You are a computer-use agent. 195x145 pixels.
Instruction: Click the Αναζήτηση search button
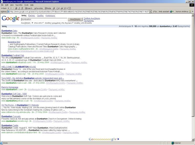point(75,19)
